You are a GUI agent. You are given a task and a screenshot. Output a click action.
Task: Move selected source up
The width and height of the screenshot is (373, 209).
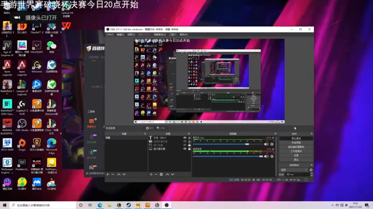(167, 175)
